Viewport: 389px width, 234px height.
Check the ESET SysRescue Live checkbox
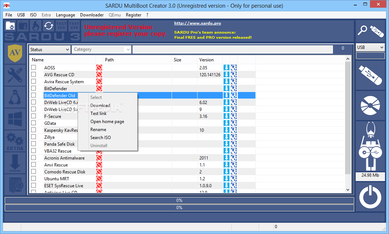click(34, 185)
